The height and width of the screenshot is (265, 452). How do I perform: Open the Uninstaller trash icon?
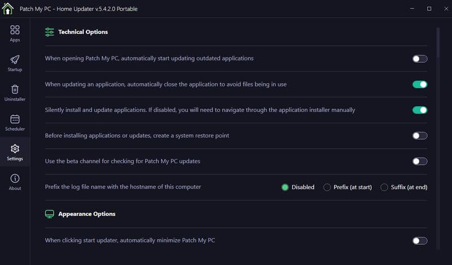click(15, 89)
